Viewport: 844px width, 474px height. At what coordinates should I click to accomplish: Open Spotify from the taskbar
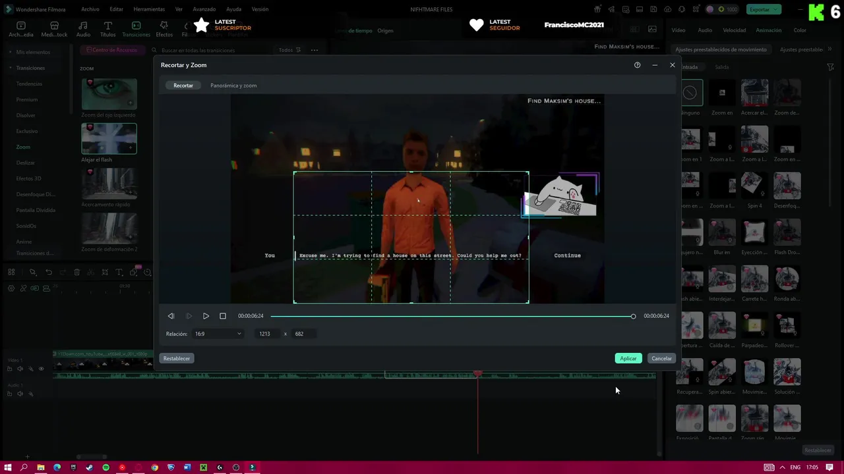point(105,467)
